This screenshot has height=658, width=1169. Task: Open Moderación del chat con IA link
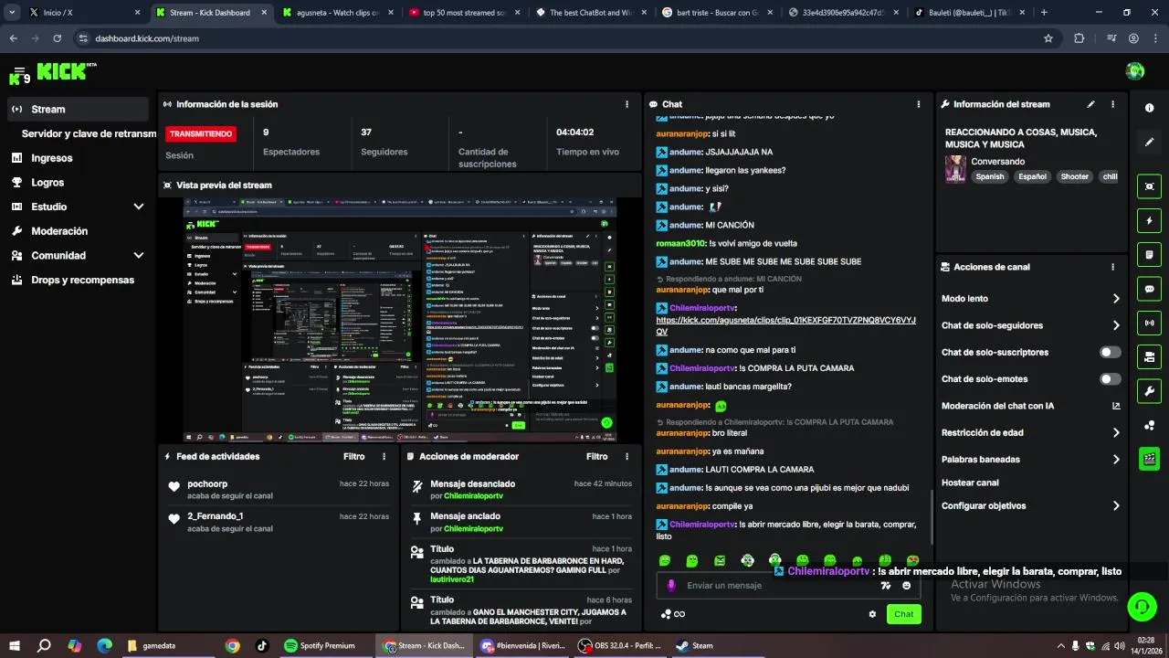[1030, 406]
